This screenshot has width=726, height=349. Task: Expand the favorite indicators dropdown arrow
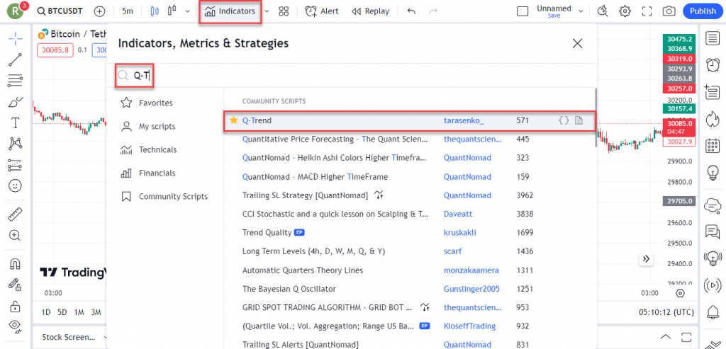[267, 11]
